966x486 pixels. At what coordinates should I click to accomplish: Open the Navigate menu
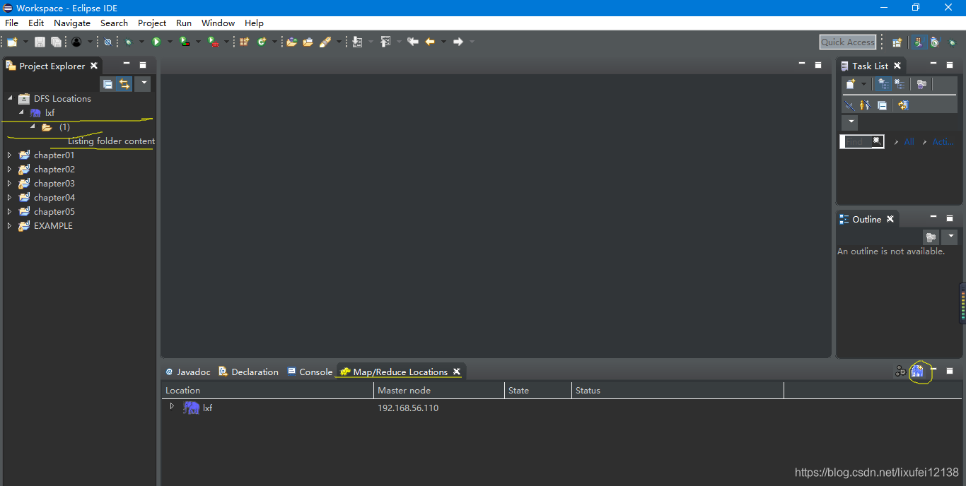tap(72, 23)
